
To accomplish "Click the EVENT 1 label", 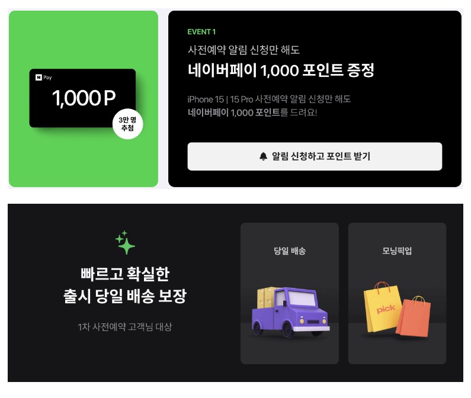I will (201, 32).
